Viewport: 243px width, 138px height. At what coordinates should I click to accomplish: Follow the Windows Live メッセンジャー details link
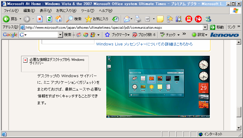[144, 44]
